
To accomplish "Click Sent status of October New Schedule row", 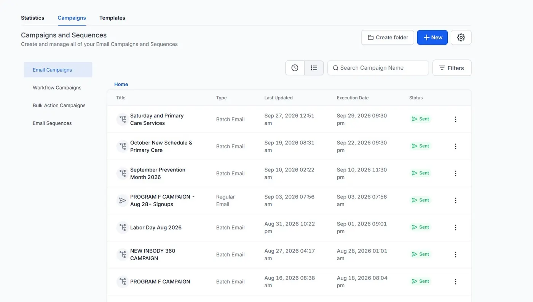I will pyautogui.click(x=420, y=146).
